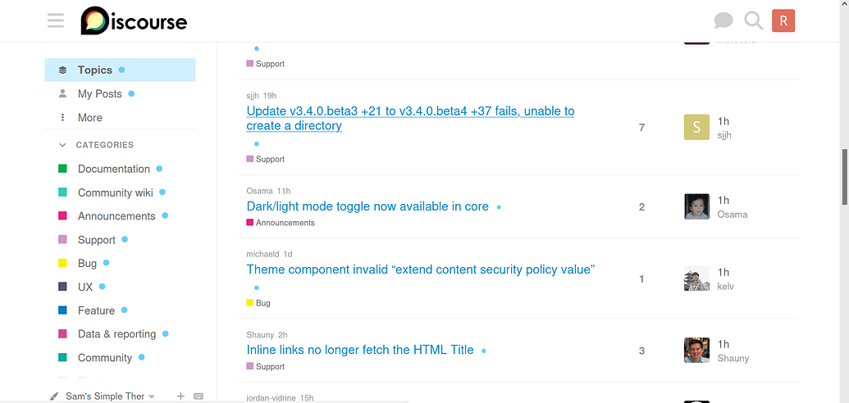Open the Inline links HTML Title topic
The height and width of the screenshot is (403, 849).
[360, 350]
